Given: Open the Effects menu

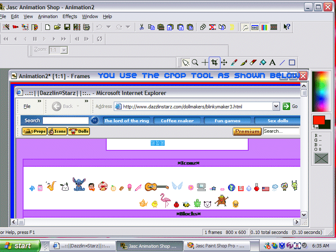Looking at the screenshot, I should point(70,16).
